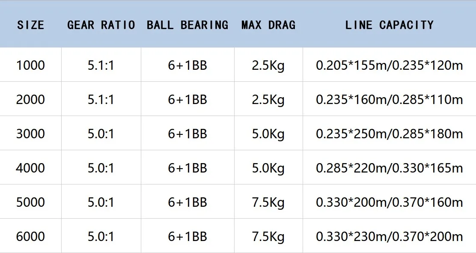Click the 5.0:1 gear ratio for size 6000
The height and width of the screenshot is (253, 476).
(101, 237)
